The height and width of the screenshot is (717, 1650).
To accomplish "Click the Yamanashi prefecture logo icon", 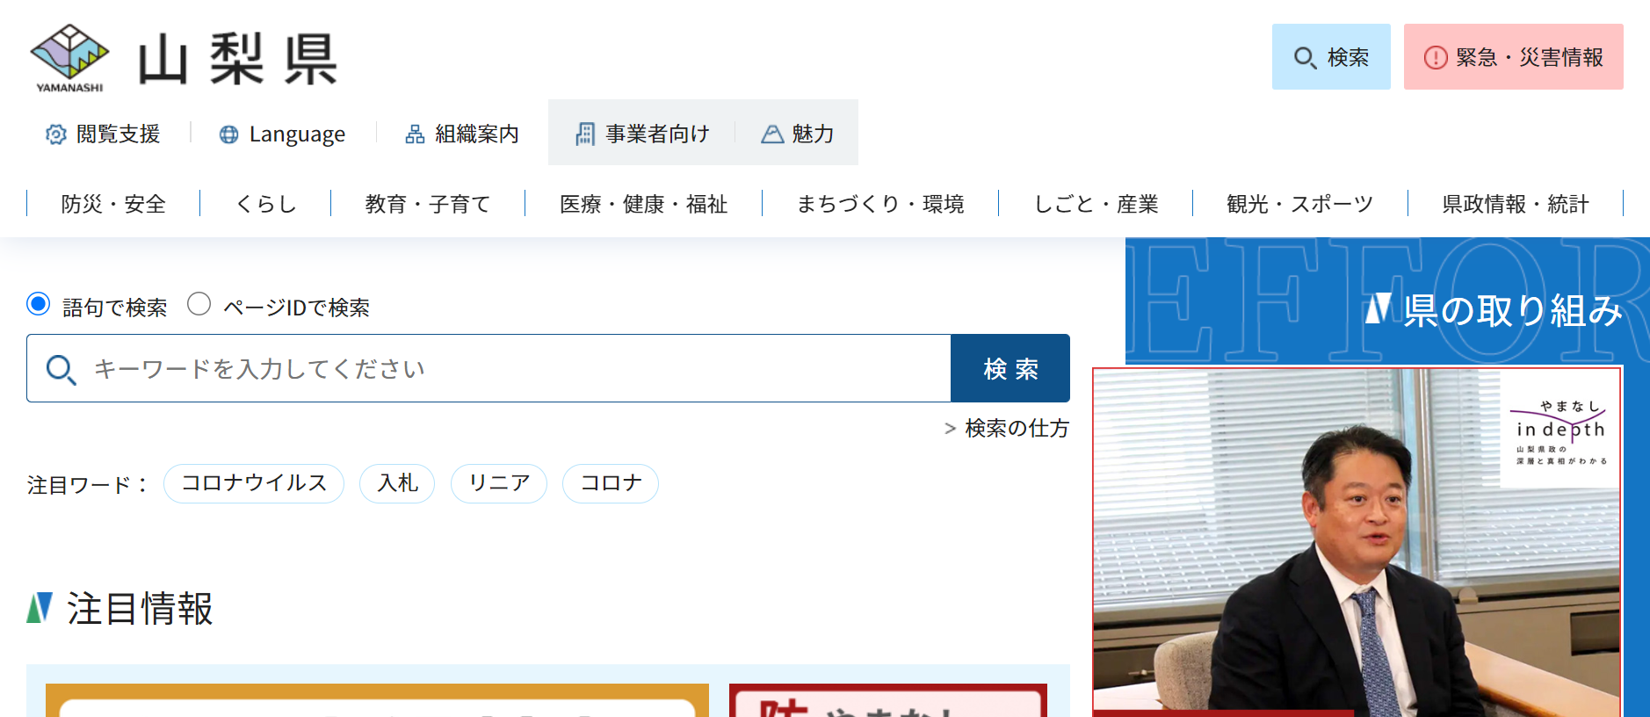I will pyautogui.click(x=69, y=58).
